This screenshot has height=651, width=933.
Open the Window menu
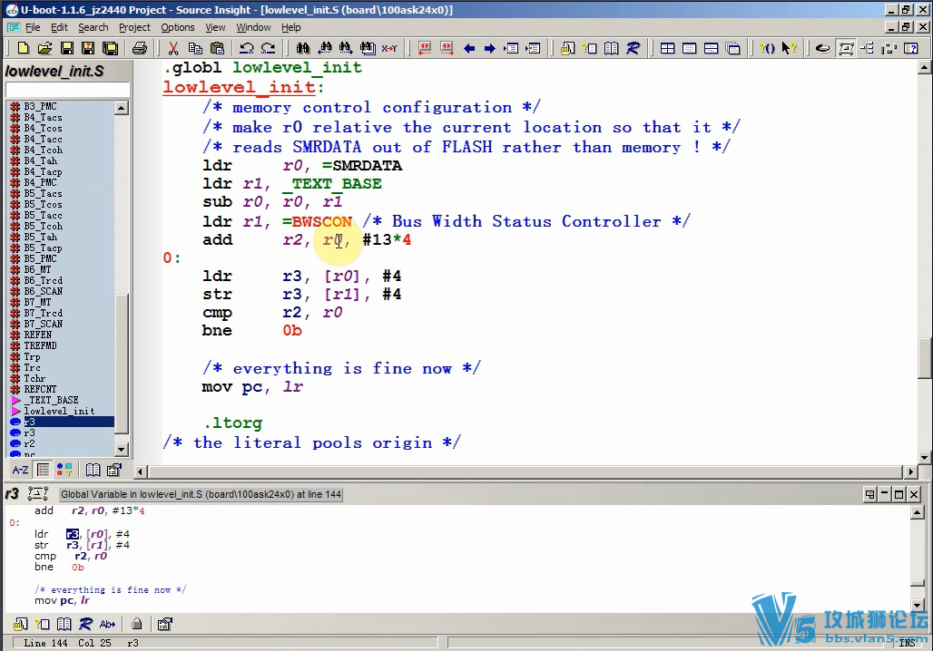pyautogui.click(x=253, y=27)
